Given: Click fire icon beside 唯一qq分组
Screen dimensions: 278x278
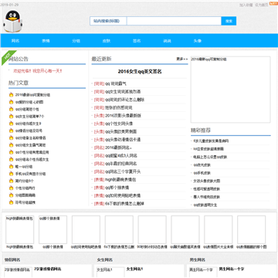Looking at the screenshot, I should point(11,167).
